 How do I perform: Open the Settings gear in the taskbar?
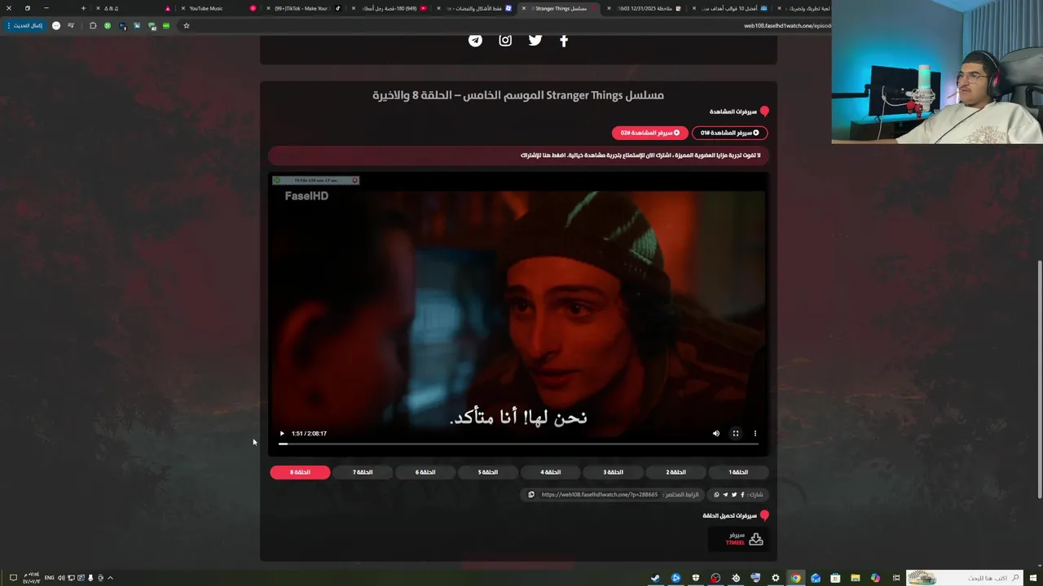coord(775,578)
